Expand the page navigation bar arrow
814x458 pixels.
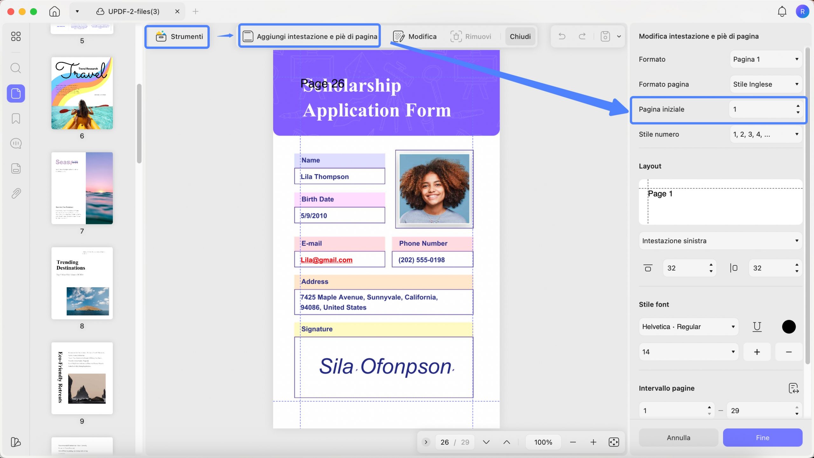coord(426,442)
